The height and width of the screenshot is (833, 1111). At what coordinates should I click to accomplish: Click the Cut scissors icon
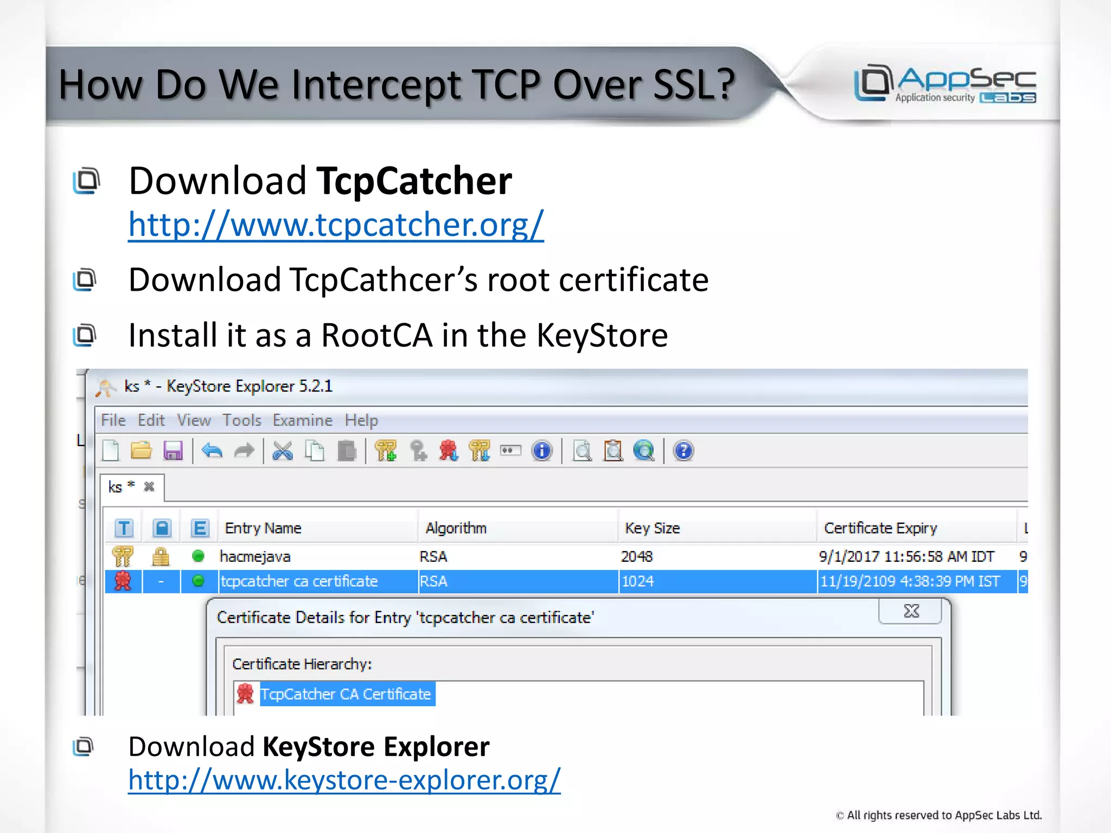pyautogui.click(x=283, y=451)
